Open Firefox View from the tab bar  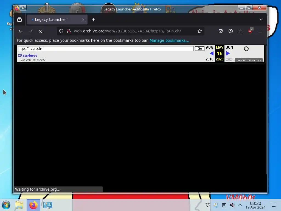(19, 20)
